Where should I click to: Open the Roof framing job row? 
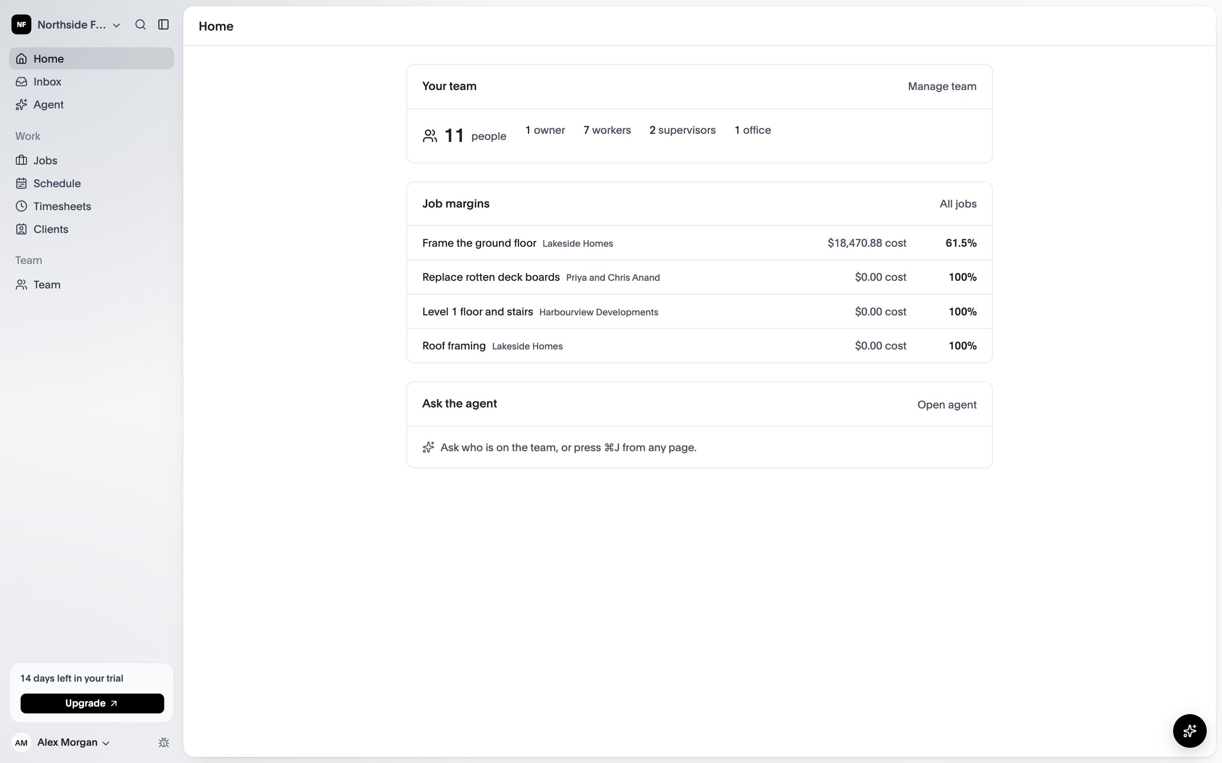pyautogui.click(x=699, y=345)
